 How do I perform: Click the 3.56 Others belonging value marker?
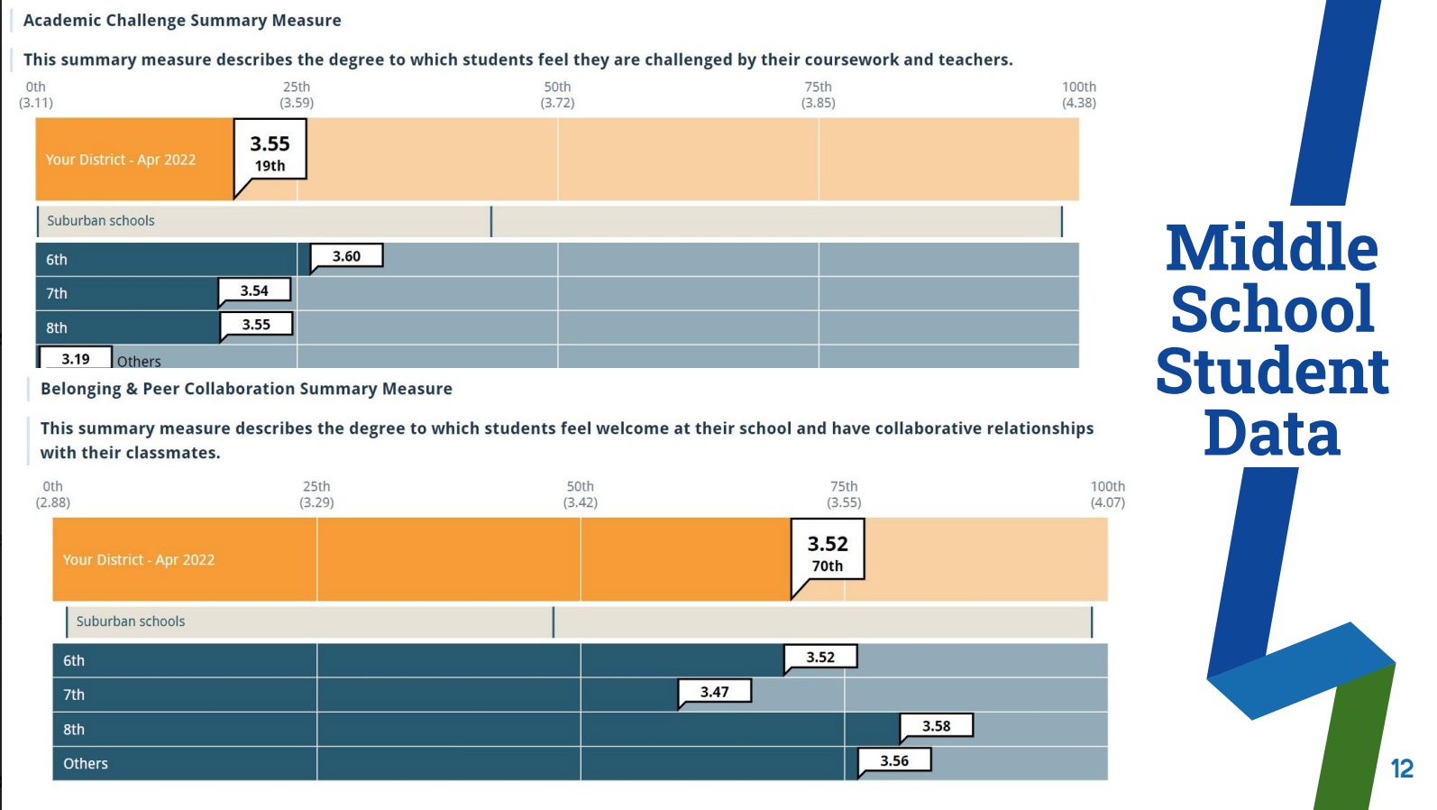pyautogui.click(x=894, y=760)
